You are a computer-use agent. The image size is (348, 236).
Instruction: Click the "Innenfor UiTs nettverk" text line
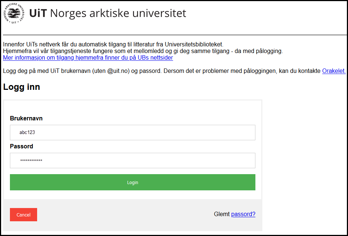pos(113,45)
